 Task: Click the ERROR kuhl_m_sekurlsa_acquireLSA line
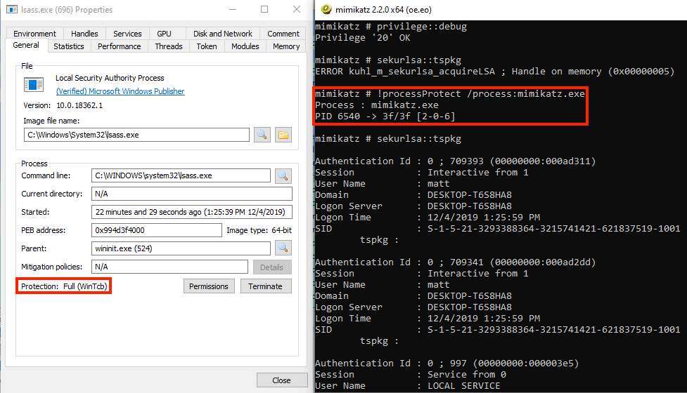494,72
